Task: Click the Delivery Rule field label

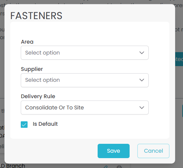Action: point(38,96)
